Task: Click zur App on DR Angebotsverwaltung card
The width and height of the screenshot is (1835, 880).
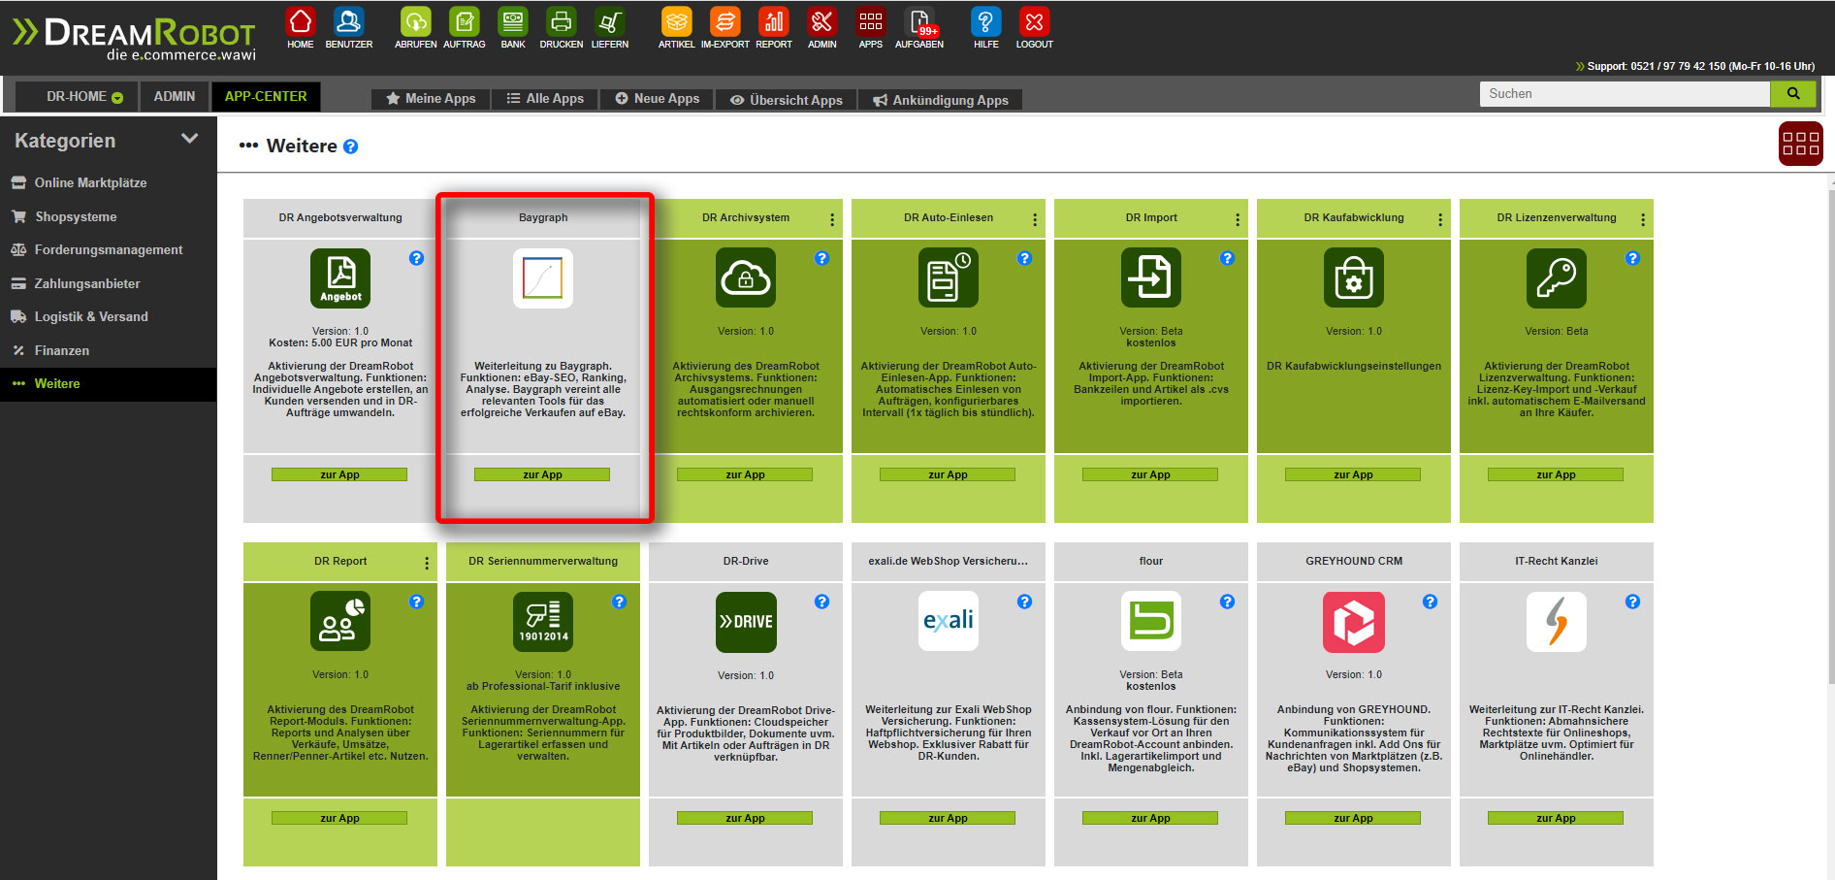Action: (339, 474)
